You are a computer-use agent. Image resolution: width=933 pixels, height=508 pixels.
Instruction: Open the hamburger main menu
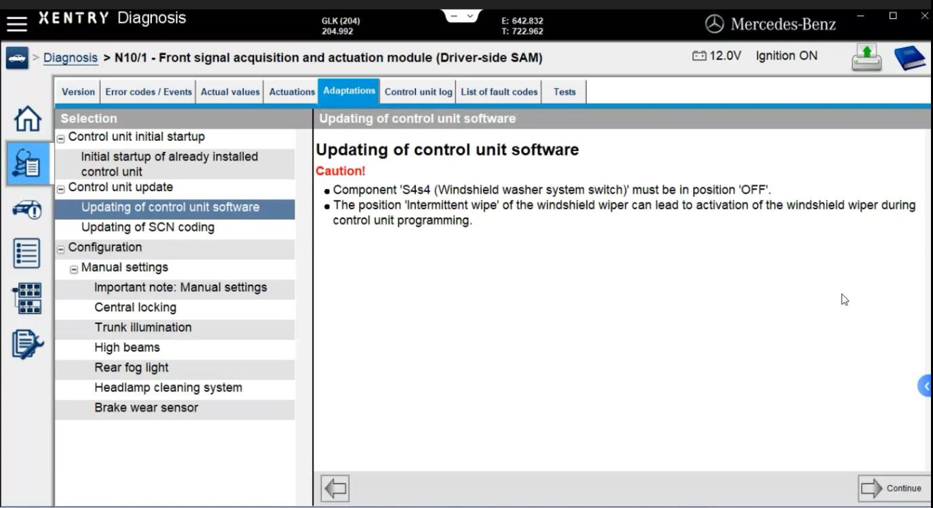pos(16,24)
